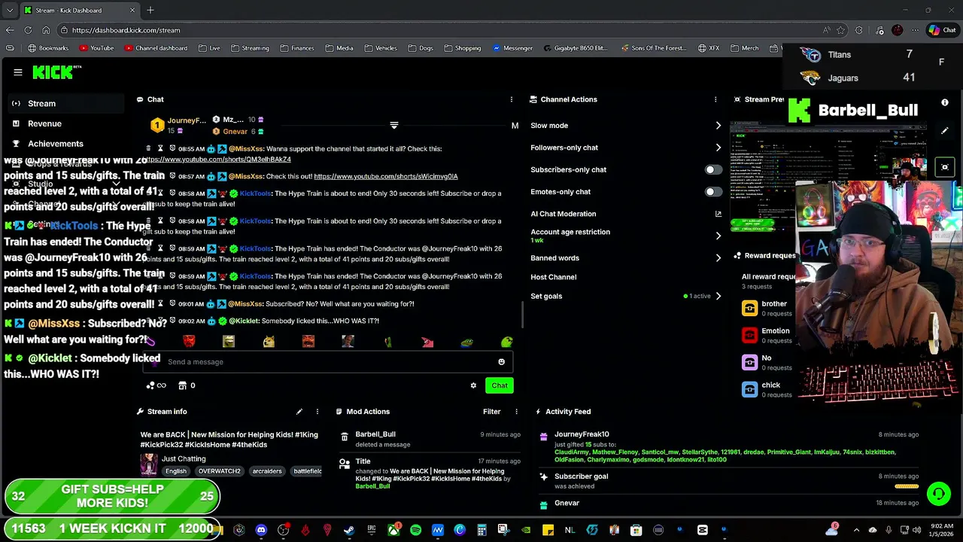963x542 pixels.
Task: Open AI Chat Moderation external link
Action: tap(718, 214)
